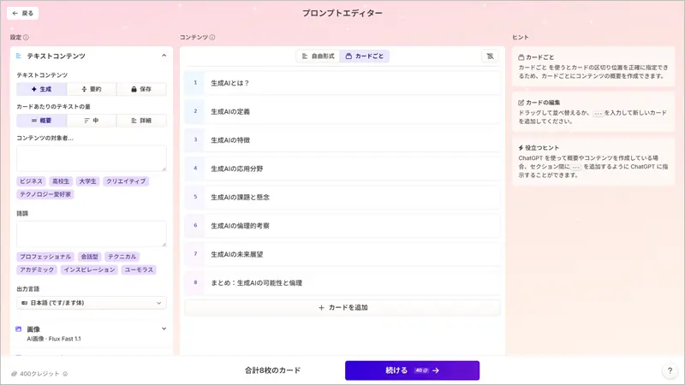Expand the 画像 section chevron
685x385 pixels.
point(164,329)
